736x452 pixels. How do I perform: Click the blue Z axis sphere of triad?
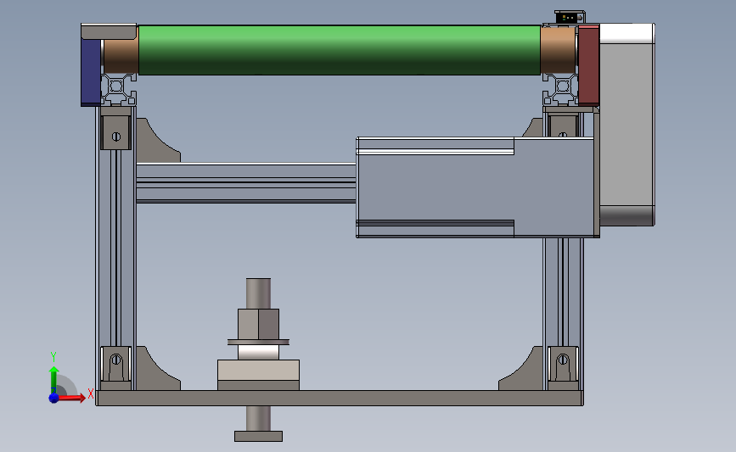coord(53,398)
